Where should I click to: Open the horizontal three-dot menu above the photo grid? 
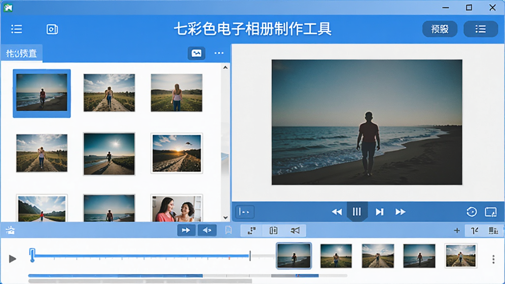219,53
